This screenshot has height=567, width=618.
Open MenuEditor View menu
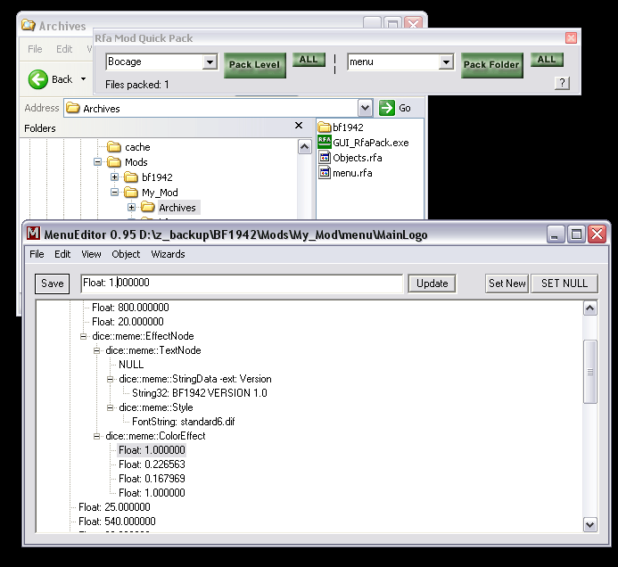pos(91,254)
